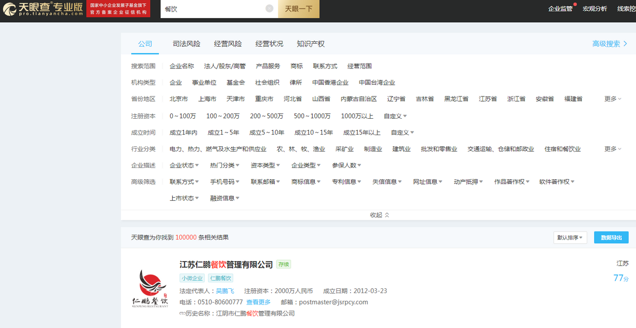Open 企业监管 in the top navigation
Viewport: 636px width, 328px height.
[560, 8]
